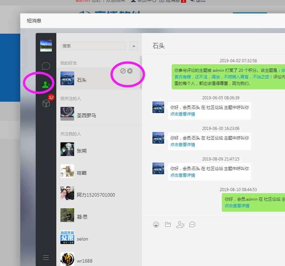Viewport: 285px width, 266px height.
Task: Click the folder icon to send file
Action: (x=168, y=224)
